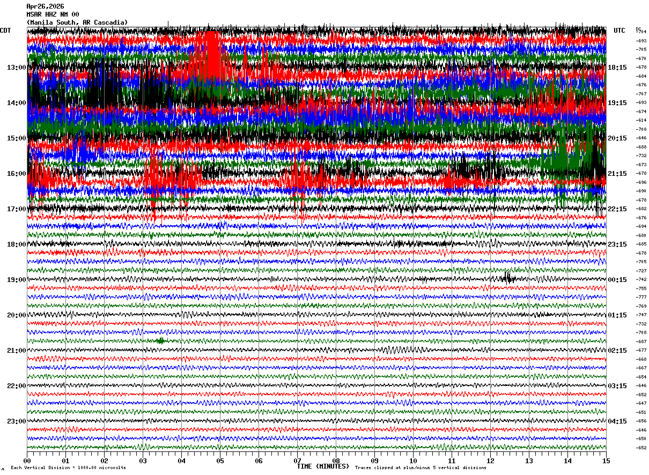The width and height of the screenshot is (649, 475).
Task: Click the TIME (MINUTES) axis label
Action: tap(323, 466)
